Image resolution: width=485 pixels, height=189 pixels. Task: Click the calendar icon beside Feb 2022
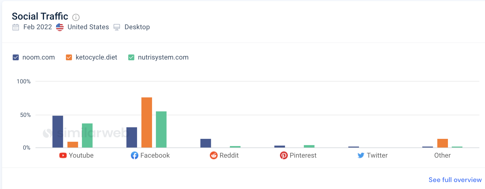point(16,27)
